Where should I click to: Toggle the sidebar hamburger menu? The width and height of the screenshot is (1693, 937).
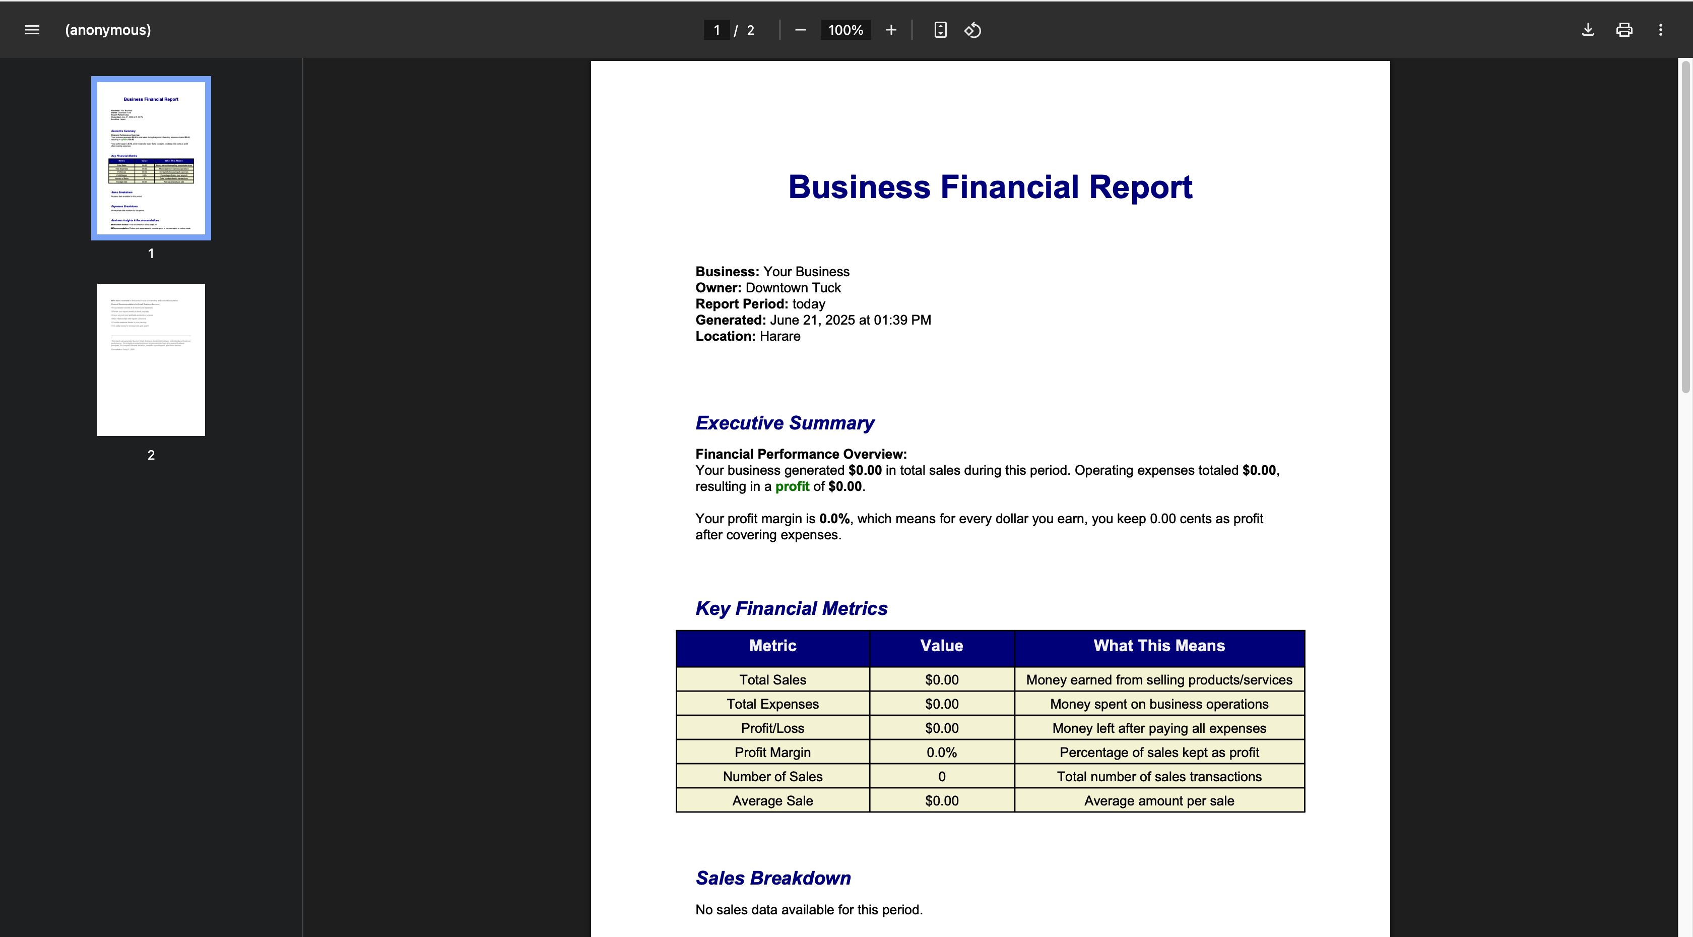pyautogui.click(x=32, y=30)
